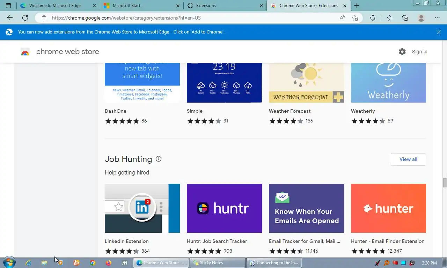The width and height of the screenshot is (447, 268).
Task: Click Huntr's 903 ratings count
Action: click(228, 251)
